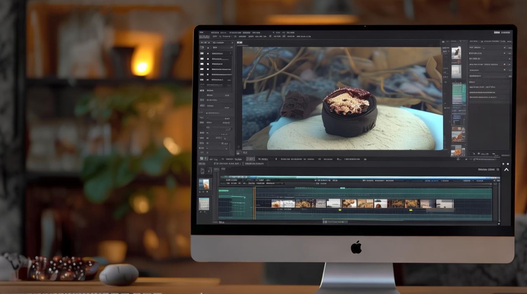Select the upper clip thumbnail left of the timeline
This screenshot has width=527, height=294.
204,184
